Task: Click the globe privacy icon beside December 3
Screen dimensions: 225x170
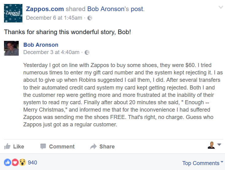Action: click(87, 52)
